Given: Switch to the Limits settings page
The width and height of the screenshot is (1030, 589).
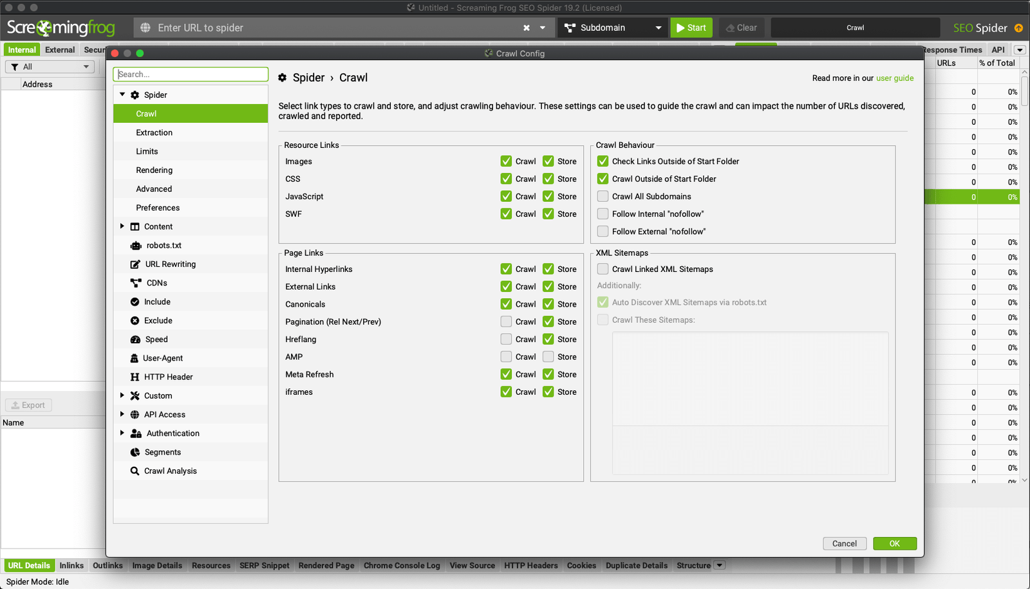Looking at the screenshot, I should 147,152.
